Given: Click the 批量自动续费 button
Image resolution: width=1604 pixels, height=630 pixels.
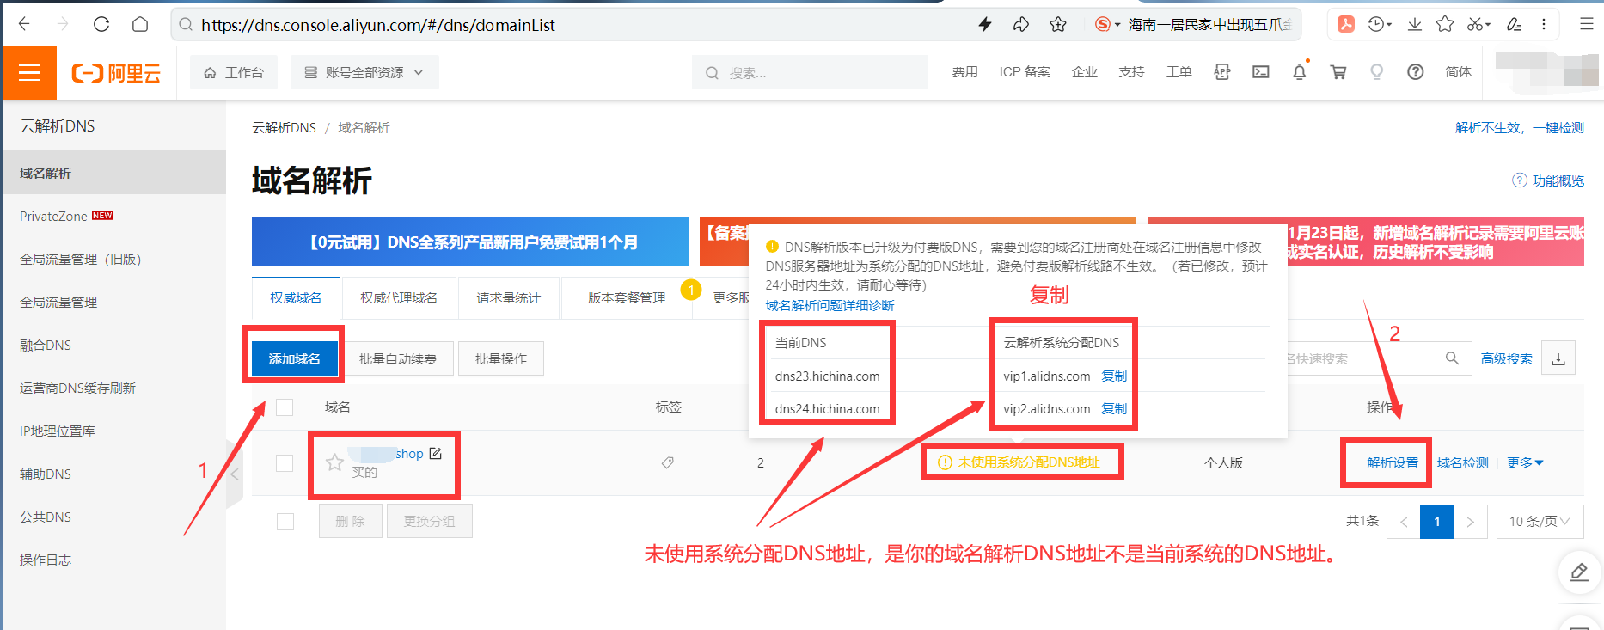Looking at the screenshot, I should click(397, 358).
